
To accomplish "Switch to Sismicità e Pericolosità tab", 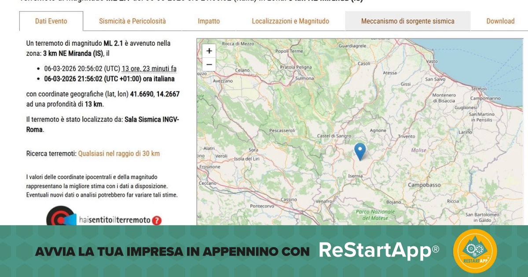I will pos(132,21).
